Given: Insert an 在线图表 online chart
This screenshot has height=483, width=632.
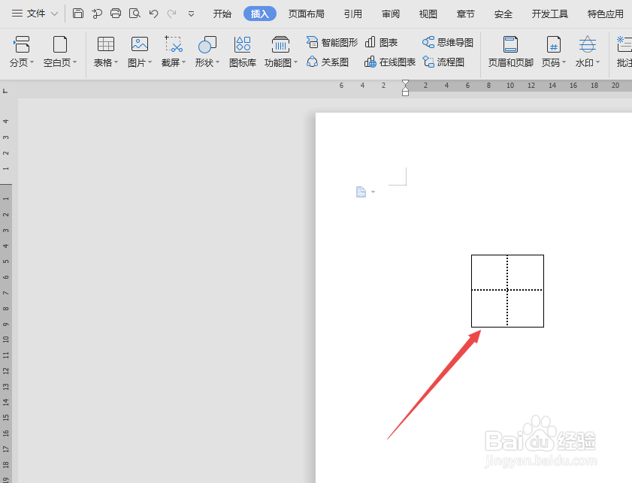Looking at the screenshot, I should tap(390, 62).
